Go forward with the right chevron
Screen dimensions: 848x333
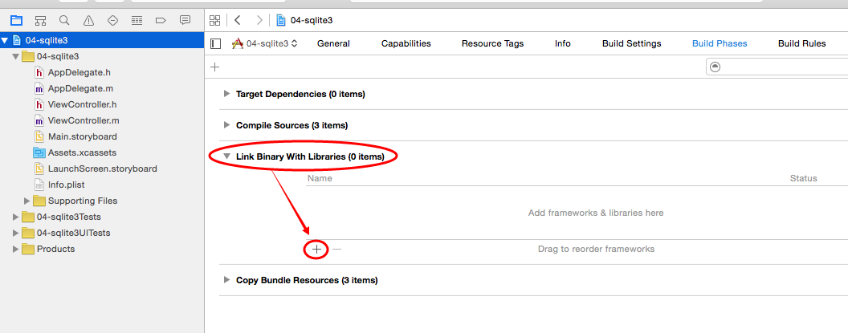pyautogui.click(x=259, y=21)
